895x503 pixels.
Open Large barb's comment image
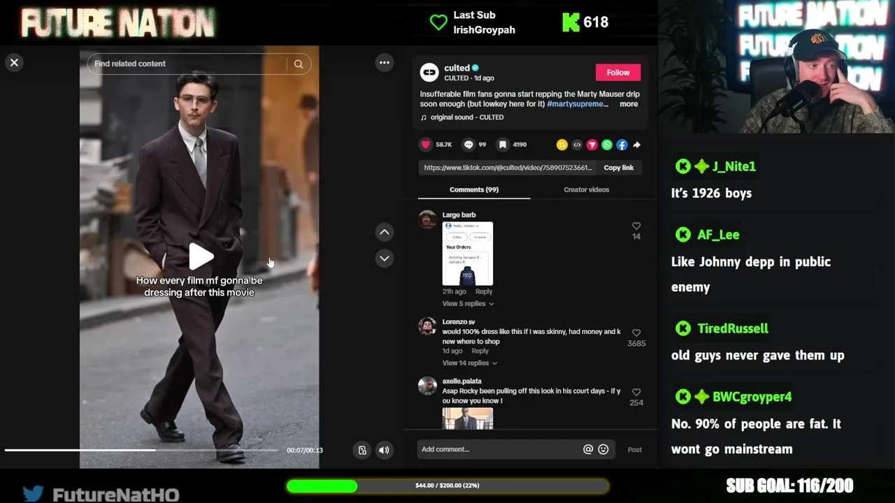[468, 254]
